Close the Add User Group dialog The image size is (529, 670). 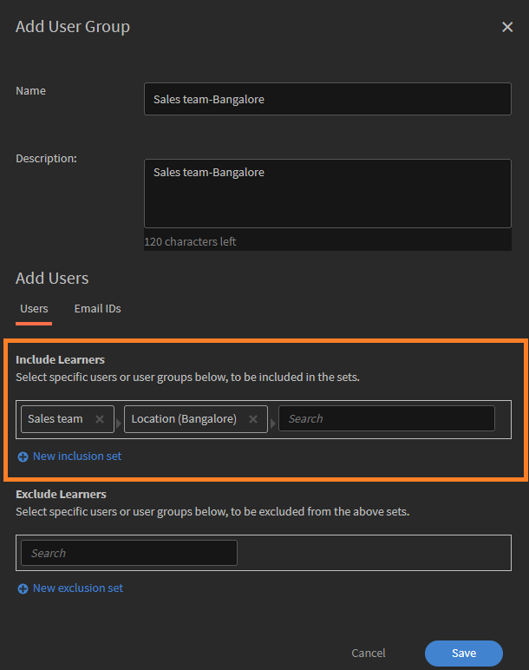[507, 27]
